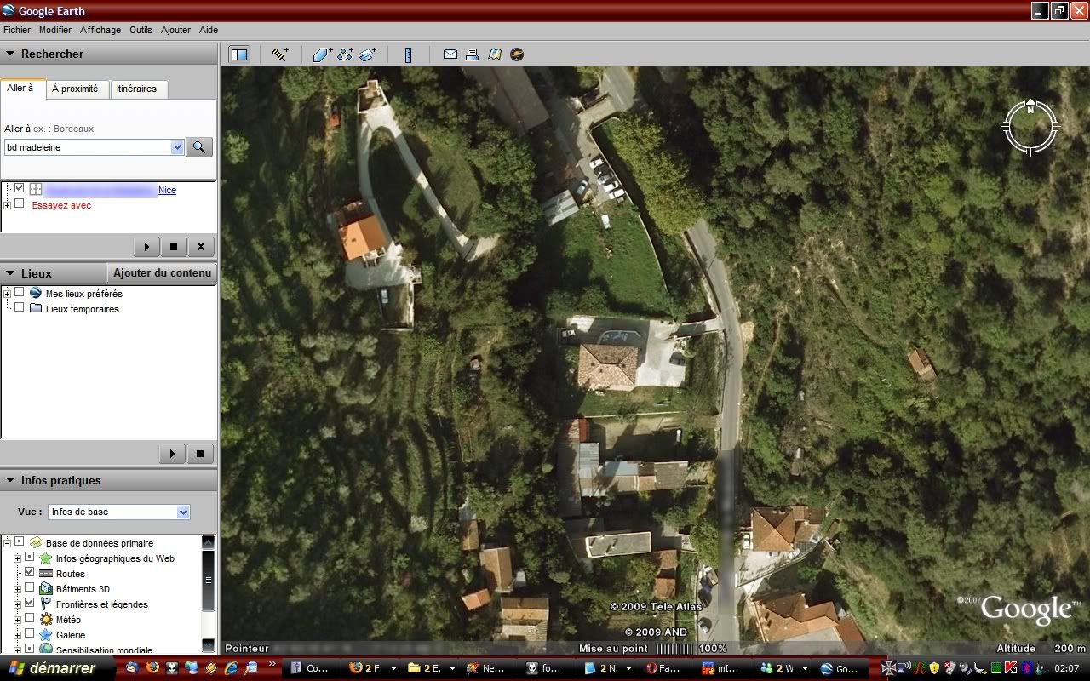Add an image overlay from the toolbar

(368, 54)
